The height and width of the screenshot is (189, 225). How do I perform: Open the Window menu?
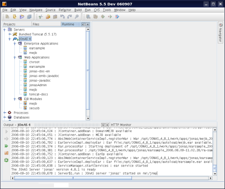[x=120, y=10]
